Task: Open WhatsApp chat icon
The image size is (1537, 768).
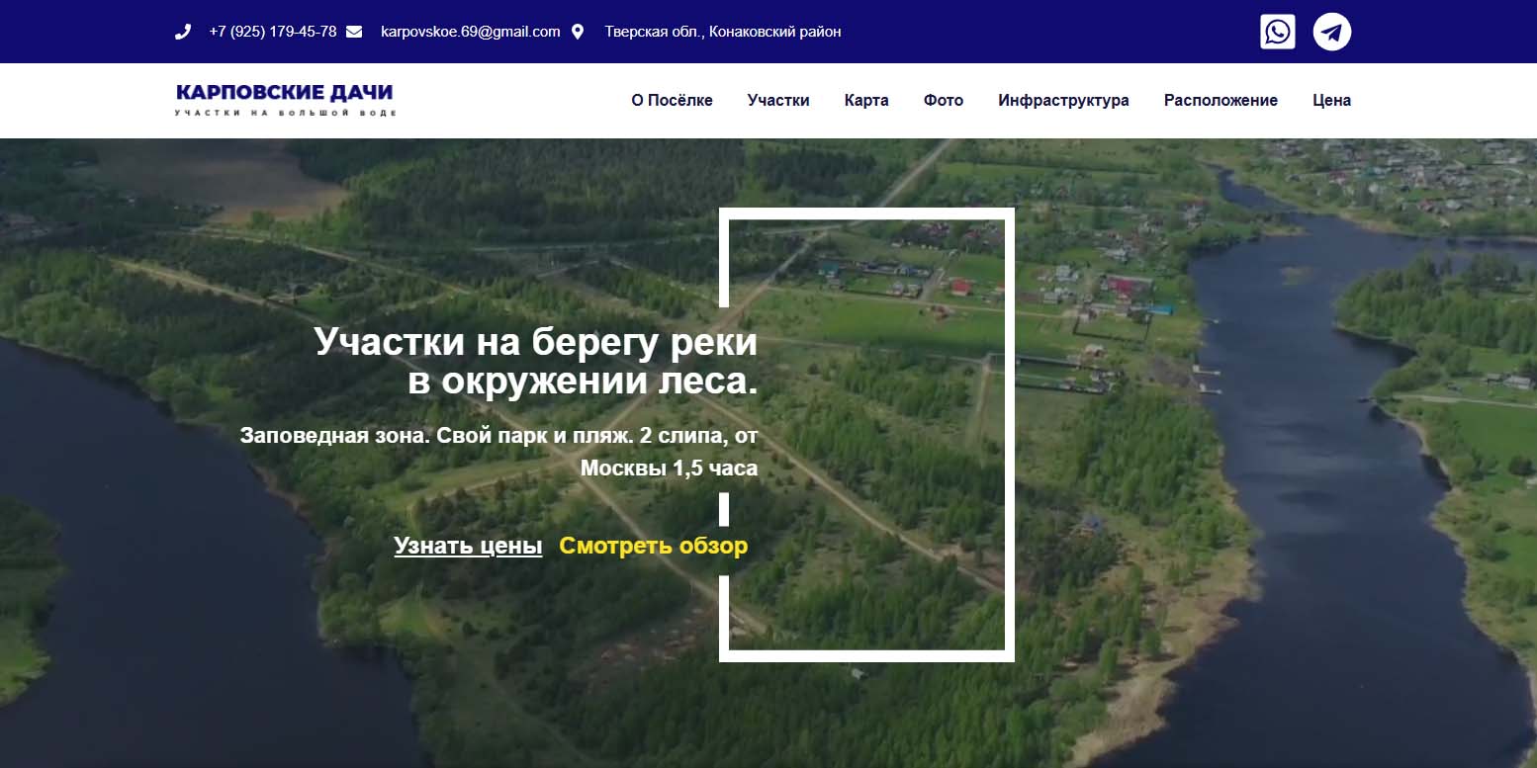Action: click(1277, 32)
